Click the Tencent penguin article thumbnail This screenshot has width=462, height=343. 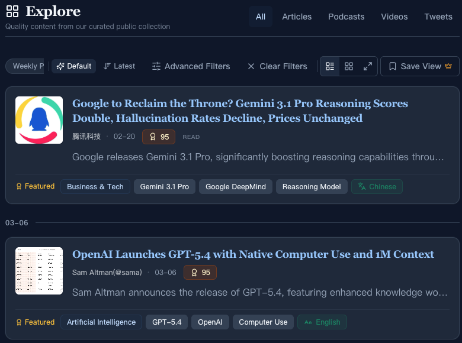tap(39, 120)
